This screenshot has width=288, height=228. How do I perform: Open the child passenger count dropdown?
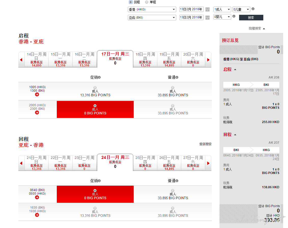[x=241, y=9]
